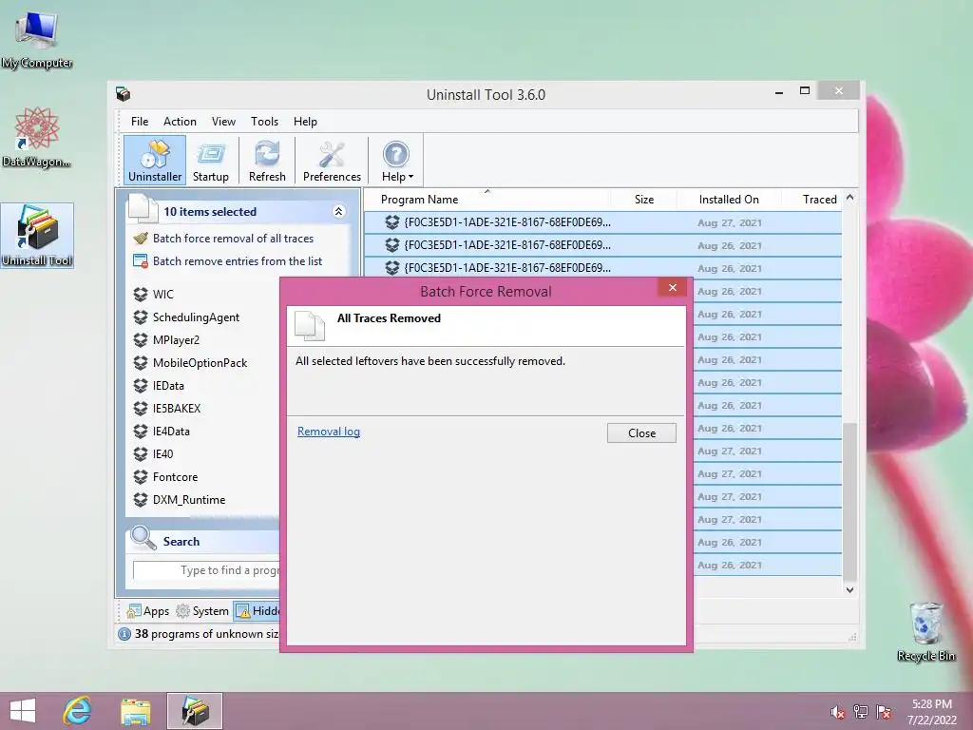Image resolution: width=973 pixels, height=730 pixels.
Task: Click third {F0C3E5D1 row's program icon
Action: [392, 268]
